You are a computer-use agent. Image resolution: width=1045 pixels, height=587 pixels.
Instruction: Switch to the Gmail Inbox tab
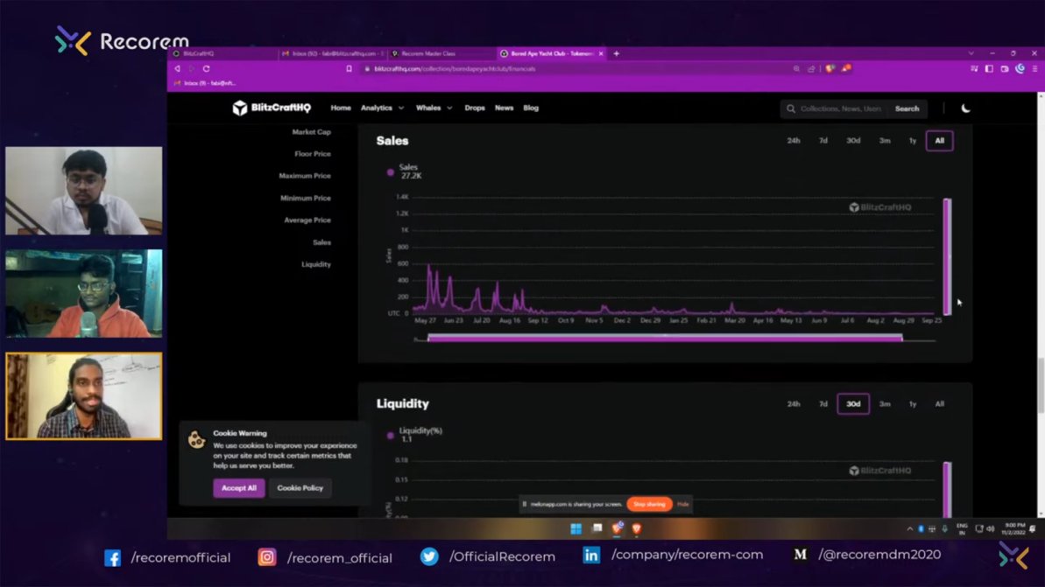point(333,53)
